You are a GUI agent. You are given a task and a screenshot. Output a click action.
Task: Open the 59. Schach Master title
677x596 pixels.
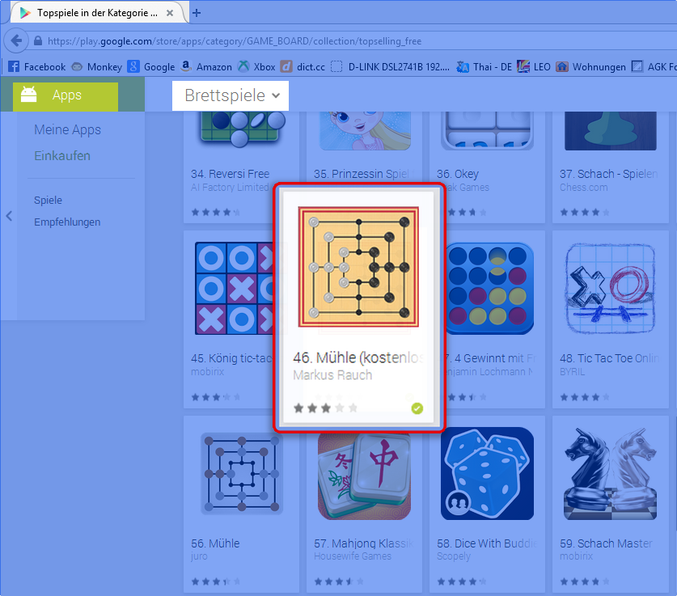(606, 543)
